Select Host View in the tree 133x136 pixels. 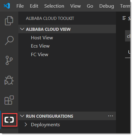(x=67, y=38)
